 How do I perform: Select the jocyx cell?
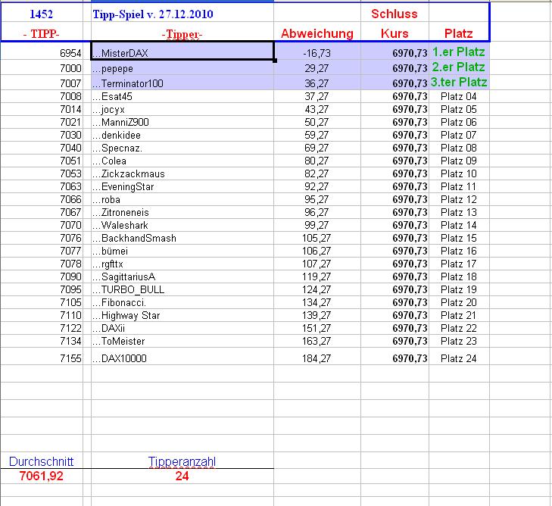[182, 109]
